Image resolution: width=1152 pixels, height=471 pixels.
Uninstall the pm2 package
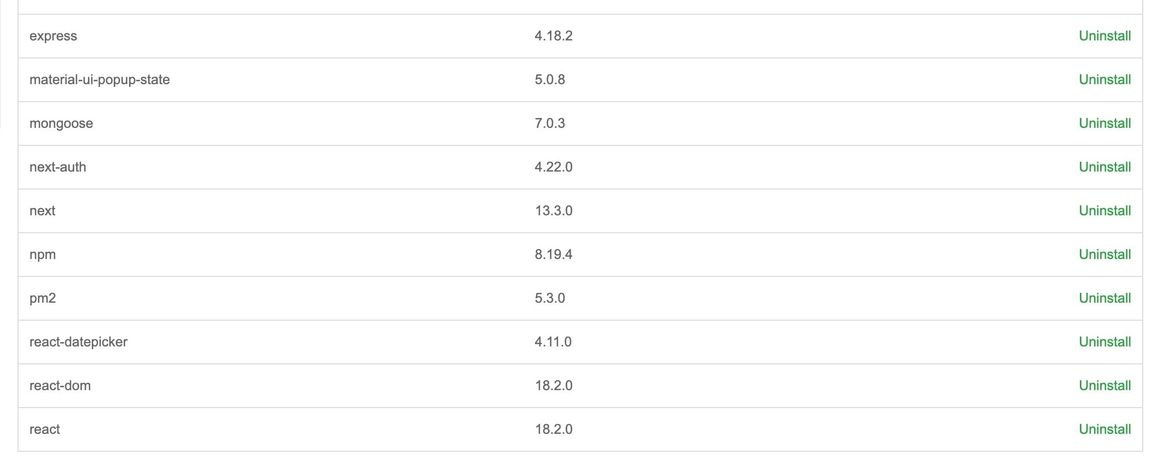(x=1104, y=298)
